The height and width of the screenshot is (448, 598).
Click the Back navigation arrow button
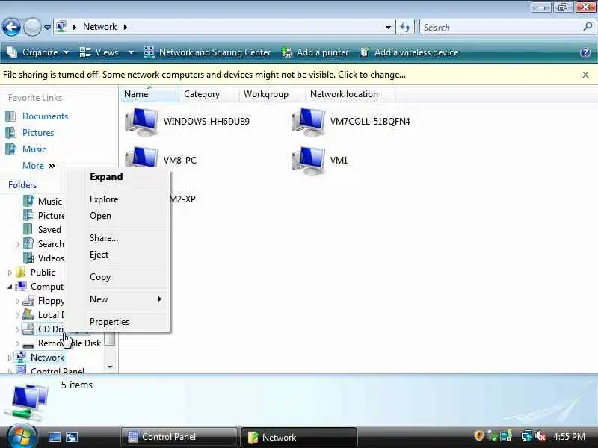tap(11, 27)
